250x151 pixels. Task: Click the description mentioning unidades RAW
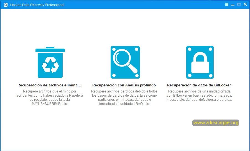pyautogui.click(x=124, y=97)
